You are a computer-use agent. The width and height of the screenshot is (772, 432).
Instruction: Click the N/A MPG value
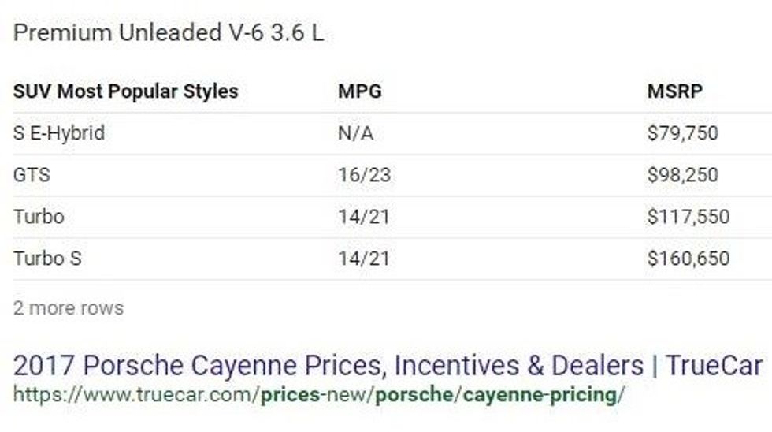click(x=355, y=133)
